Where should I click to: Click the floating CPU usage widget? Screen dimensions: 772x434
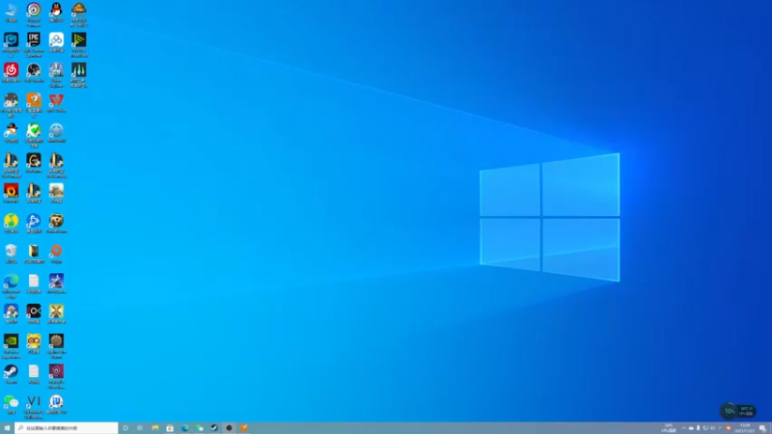737,411
